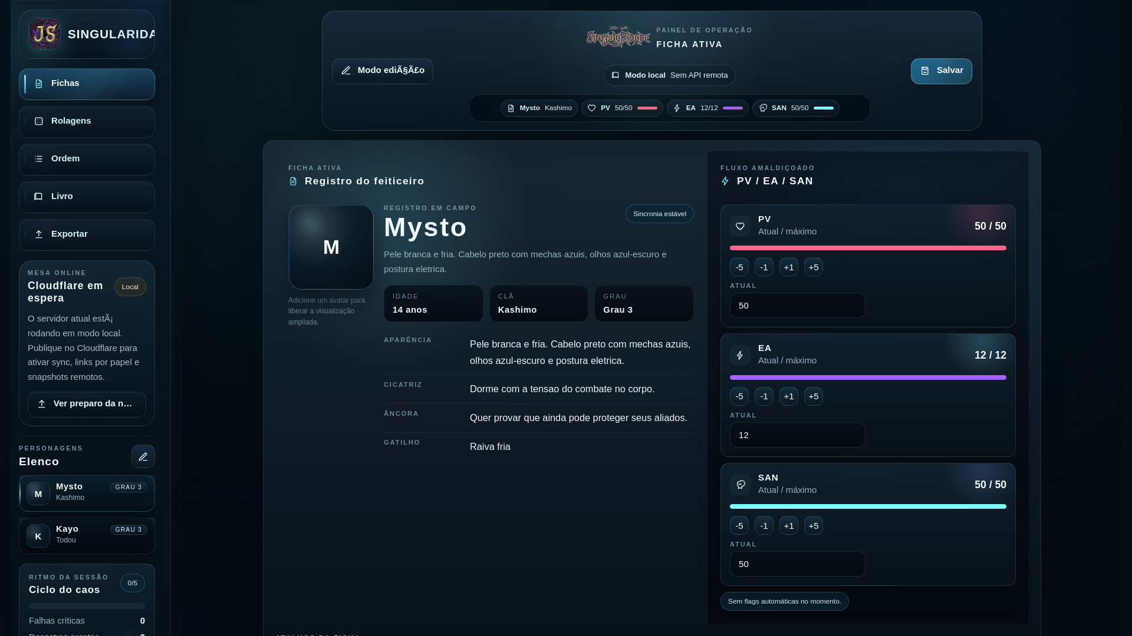Click the lightning icon beside PV / EA / SAN
1132x636 pixels.
tap(725, 181)
